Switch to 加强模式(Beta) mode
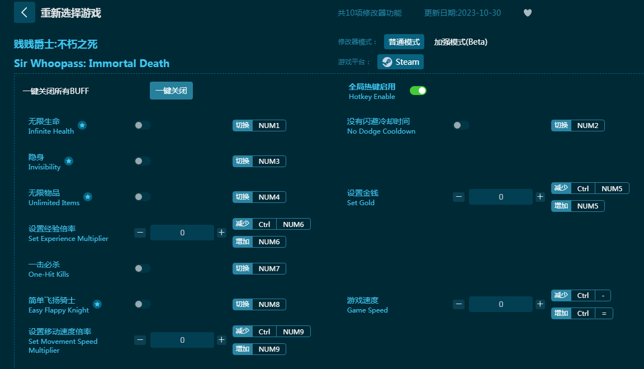644x369 pixels. [461, 42]
